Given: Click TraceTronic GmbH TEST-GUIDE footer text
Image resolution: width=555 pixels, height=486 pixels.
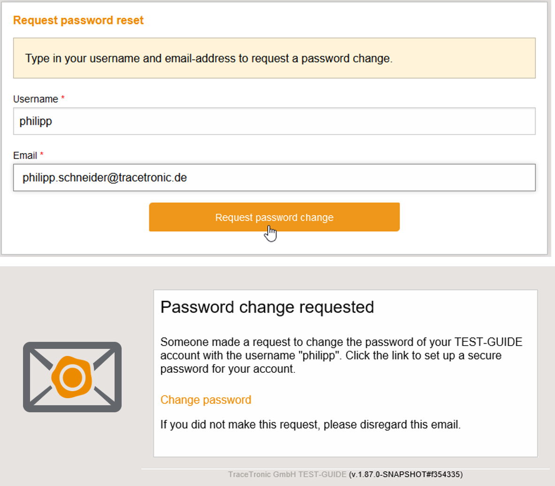Looking at the screenshot, I should coord(287,474).
